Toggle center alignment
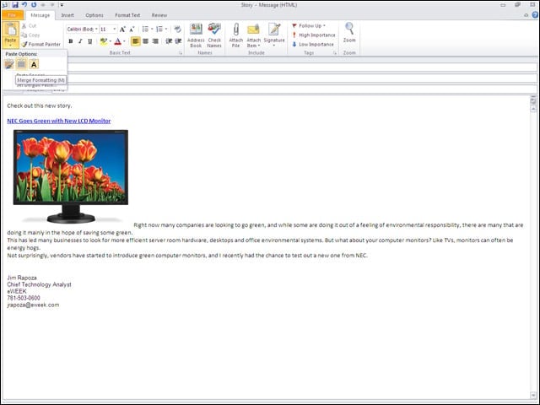 point(146,41)
